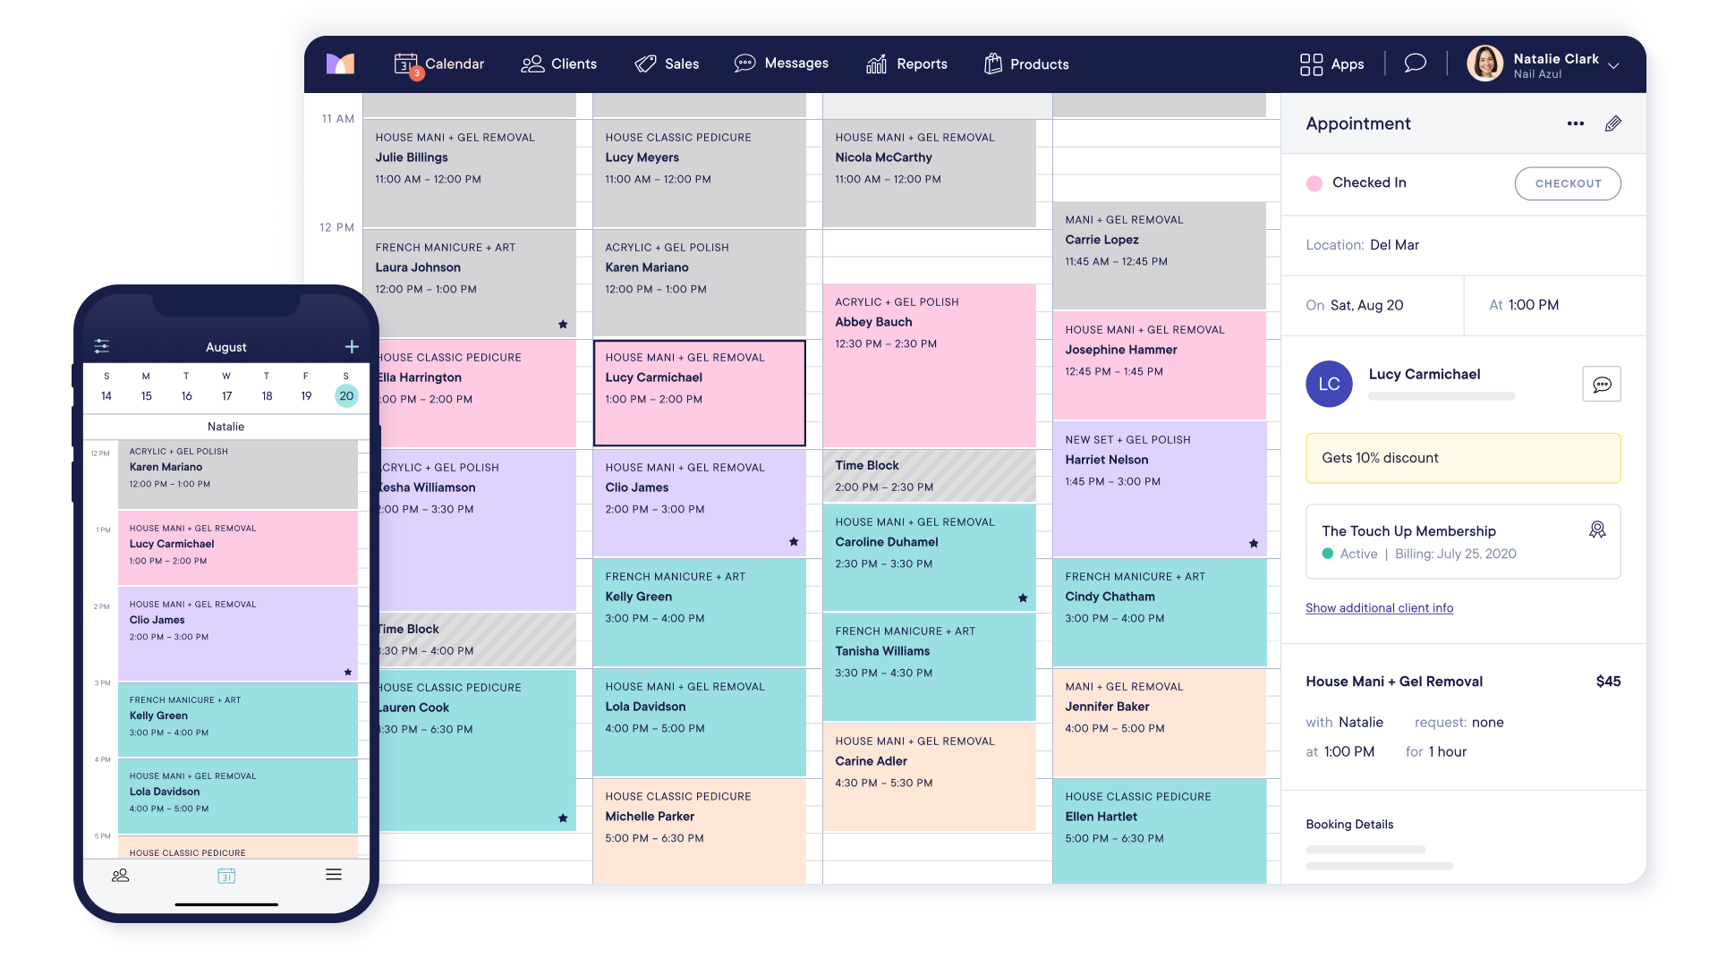Open the appointment more options menu
This screenshot has width=1718, height=966.
pos(1576,123)
